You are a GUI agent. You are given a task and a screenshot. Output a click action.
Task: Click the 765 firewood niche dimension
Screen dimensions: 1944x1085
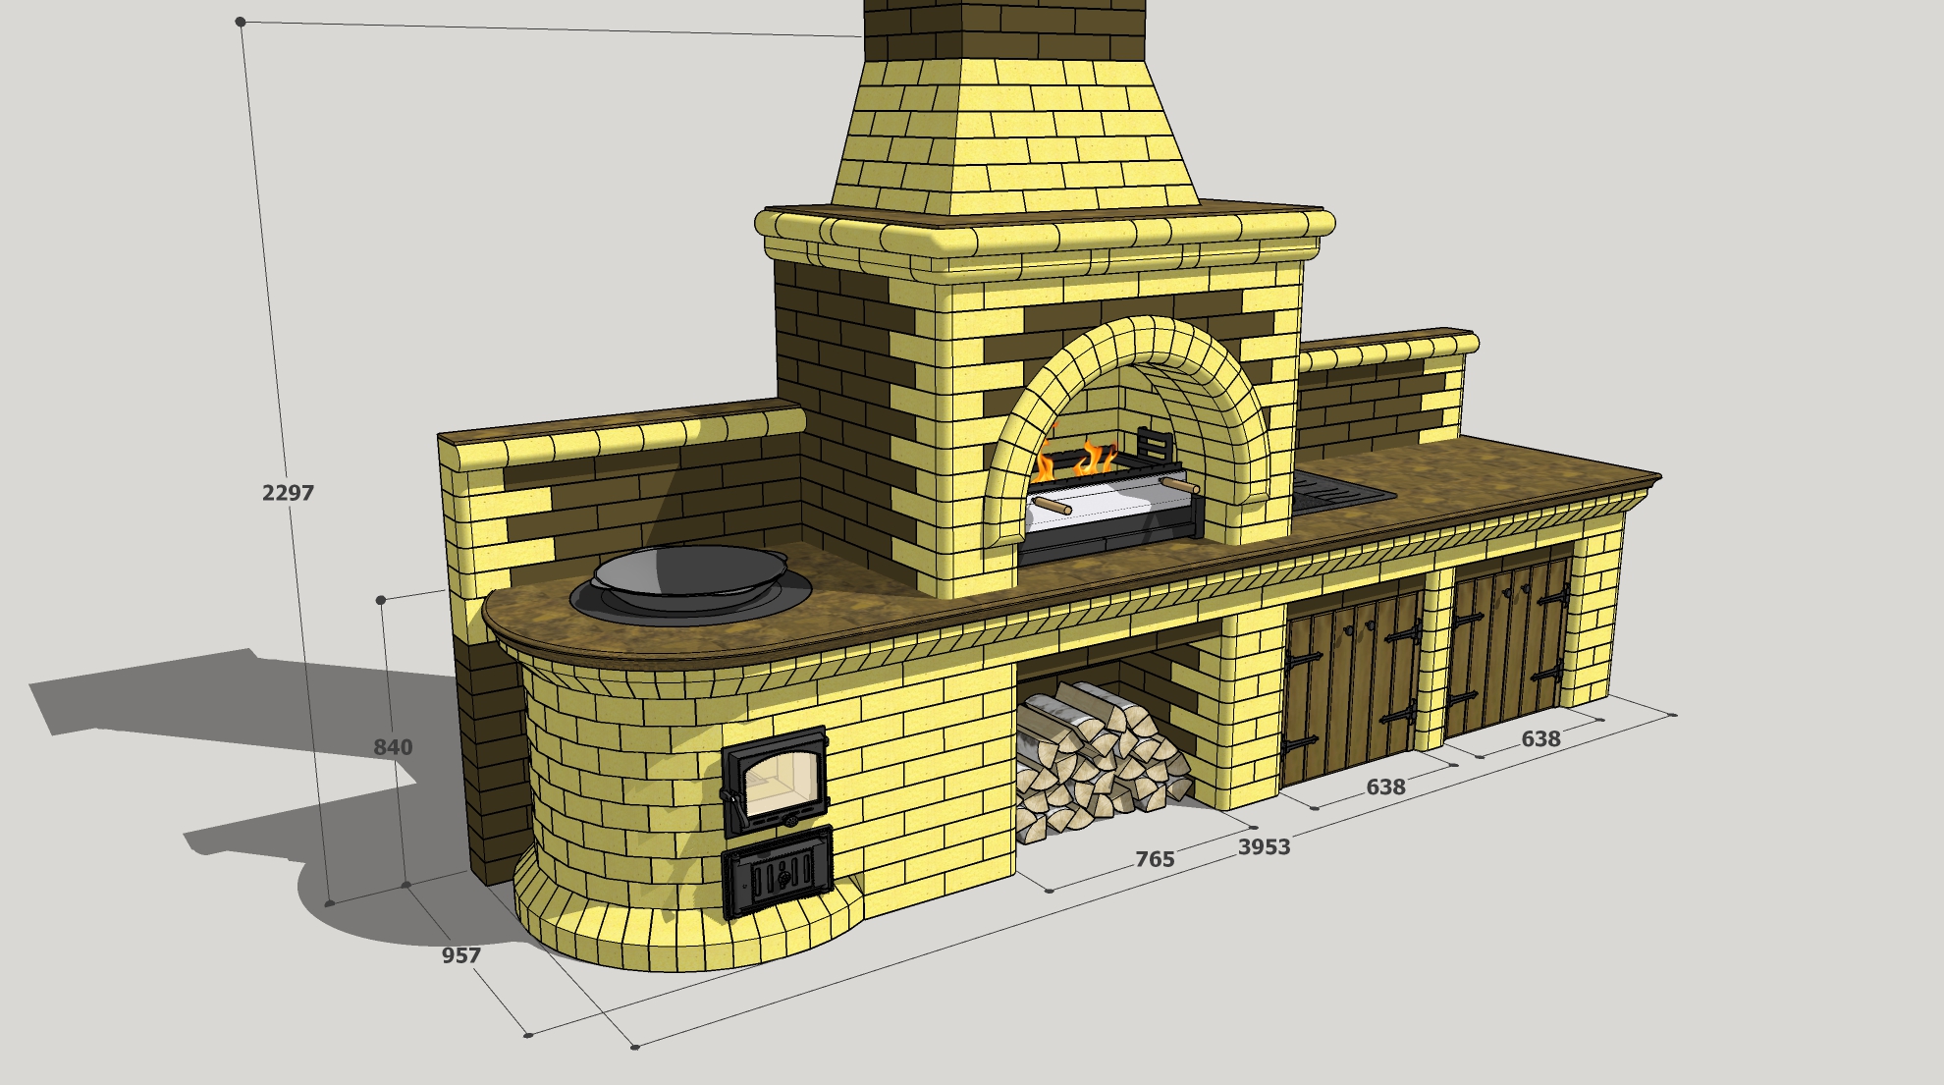coord(1155,859)
